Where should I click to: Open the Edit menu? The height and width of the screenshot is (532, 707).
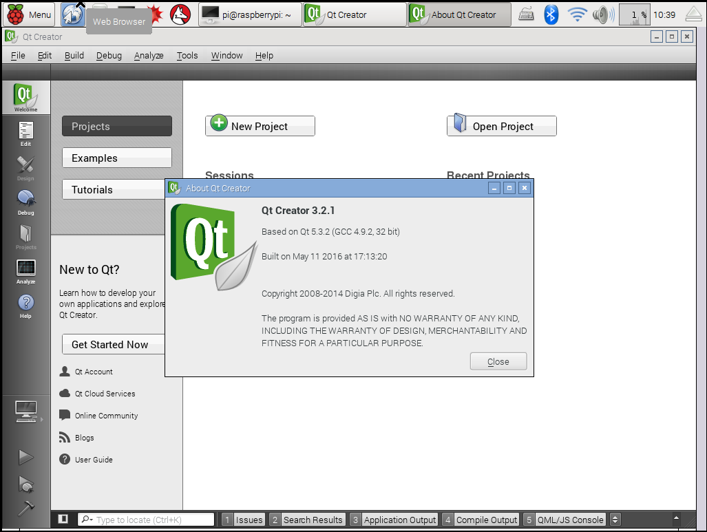click(45, 56)
